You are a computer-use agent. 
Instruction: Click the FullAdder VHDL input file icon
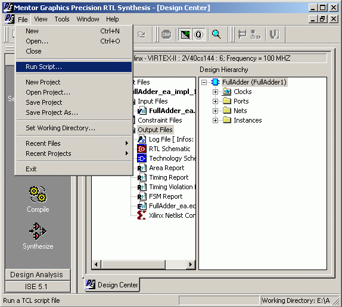[x=142, y=111]
